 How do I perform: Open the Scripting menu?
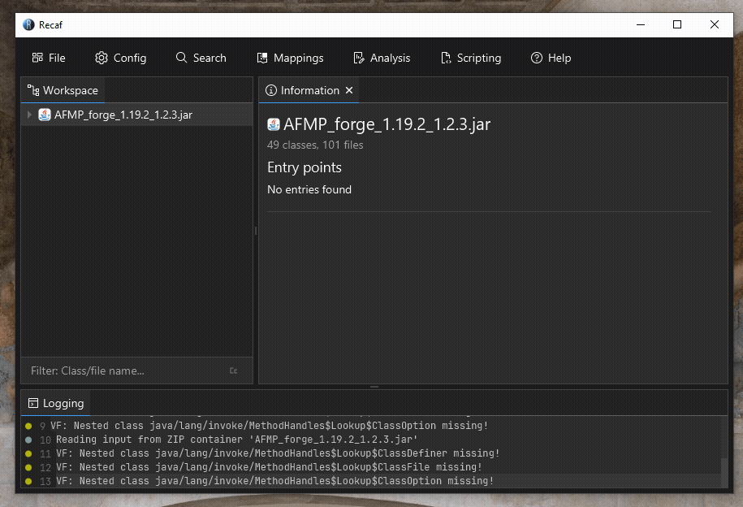coord(470,58)
